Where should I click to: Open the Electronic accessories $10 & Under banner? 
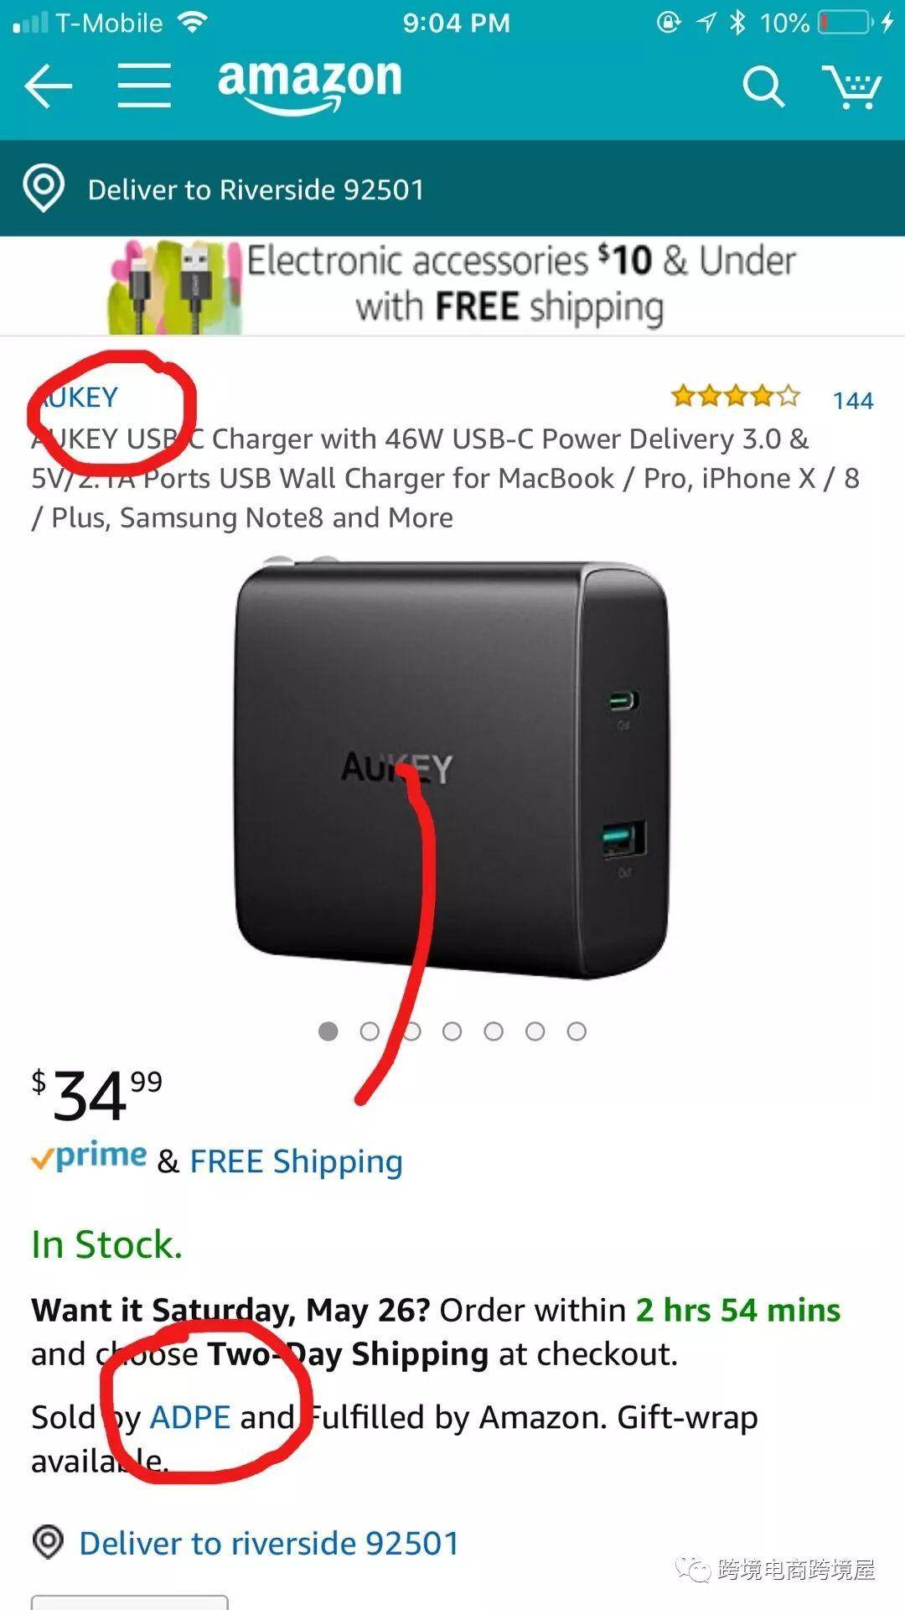click(x=452, y=286)
